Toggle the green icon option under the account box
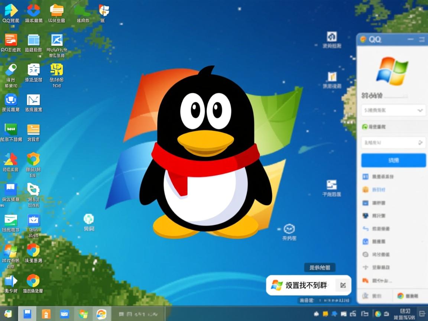 tap(365, 127)
